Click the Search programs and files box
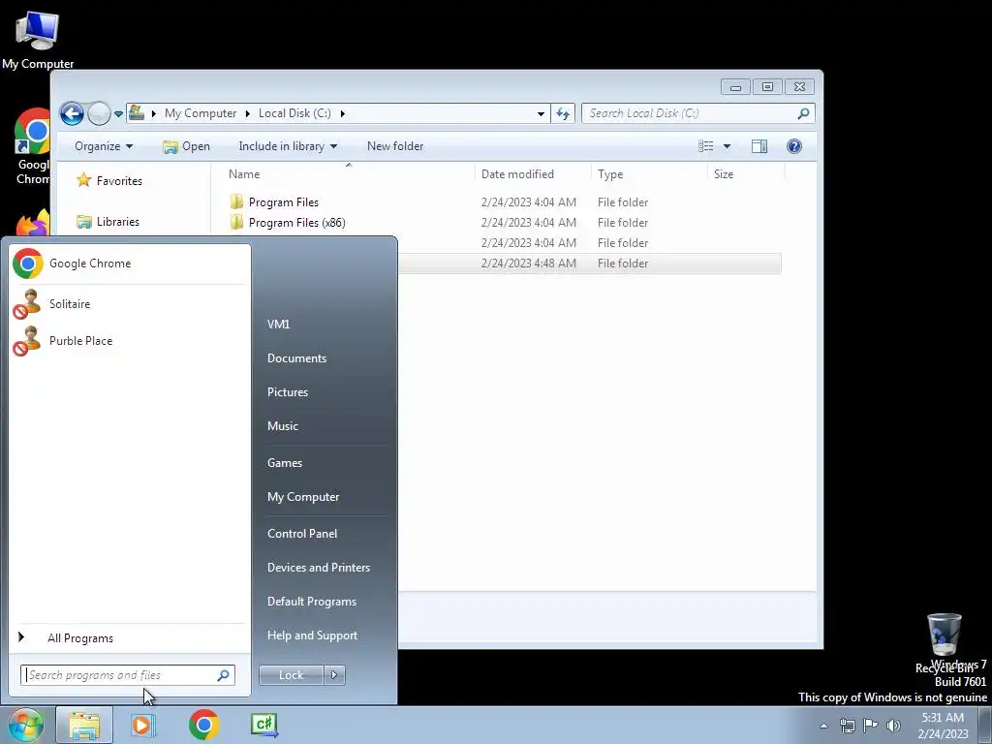The height and width of the screenshot is (744, 992). pyautogui.click(x=127, y=675)
